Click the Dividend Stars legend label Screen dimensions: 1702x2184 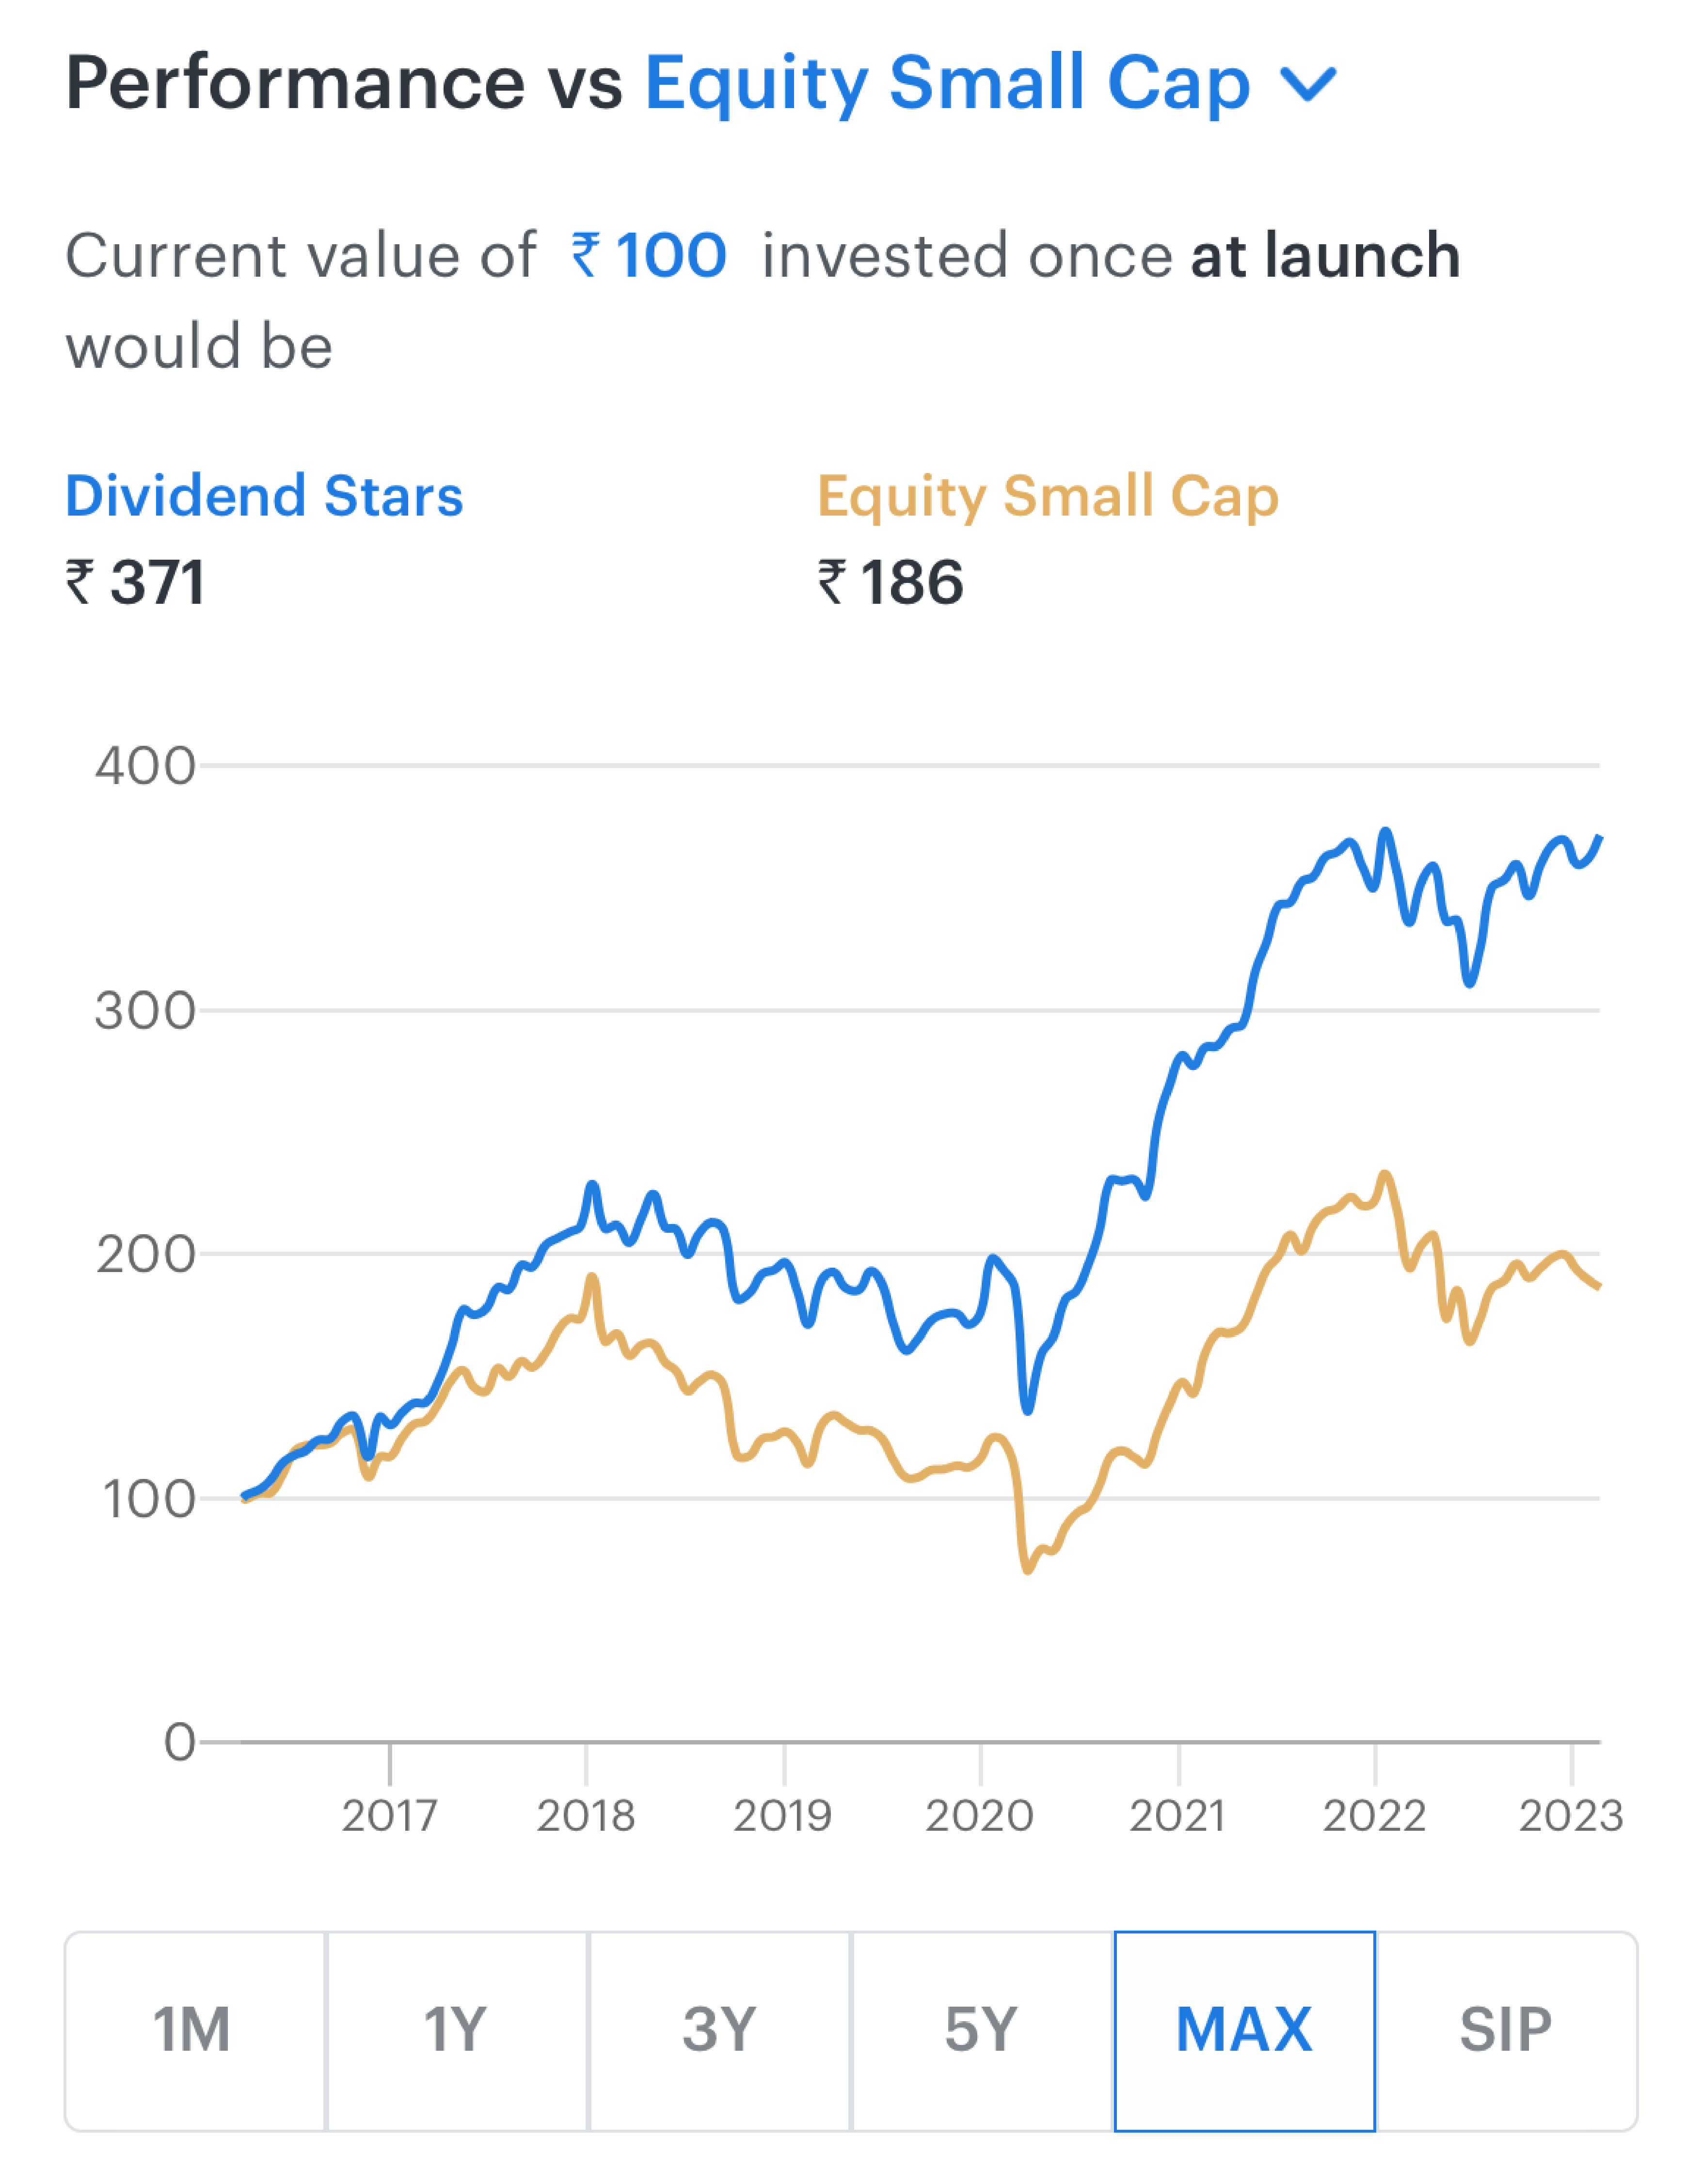[x=264, y=496]
